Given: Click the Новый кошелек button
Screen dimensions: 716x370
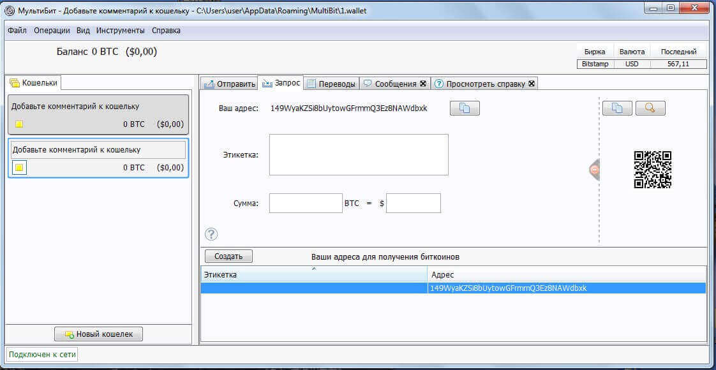Looking at the screenshot, I should (x=99, y=334).
